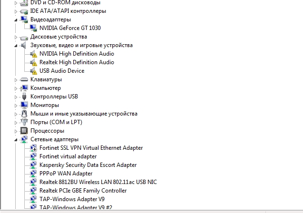Collapse the Сетевые адаптеры node
The height and width of the screenshot is (213, 303).
[16, 140]
